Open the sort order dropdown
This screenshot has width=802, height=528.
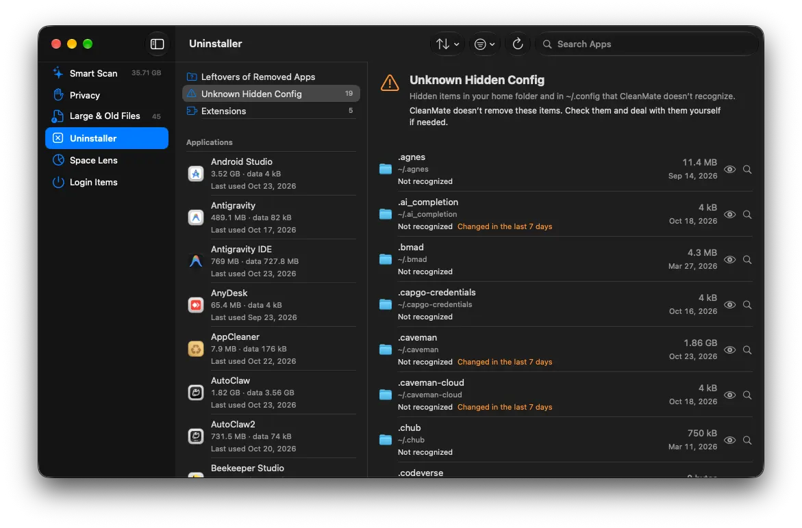pos(447,44)
